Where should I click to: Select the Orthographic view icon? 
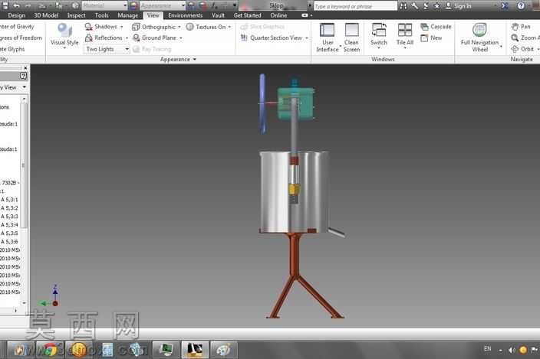(136, 27)
